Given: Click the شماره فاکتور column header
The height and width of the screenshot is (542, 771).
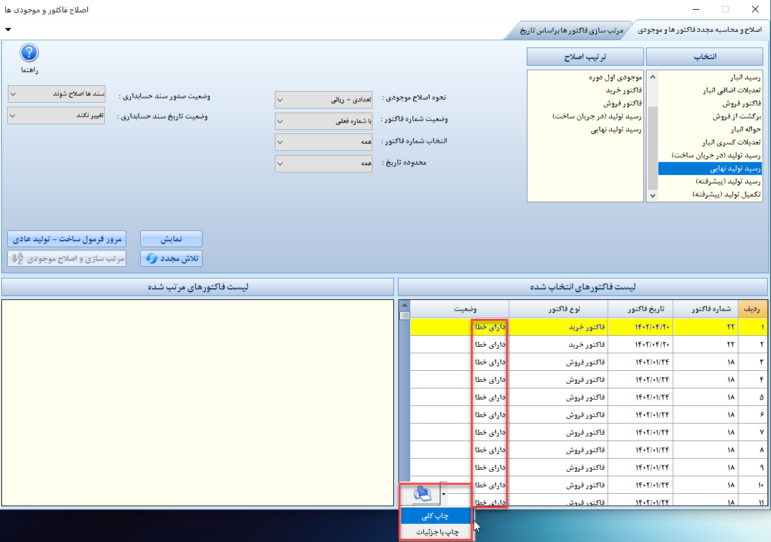Looking at the screenshot, I should [707, 309].
